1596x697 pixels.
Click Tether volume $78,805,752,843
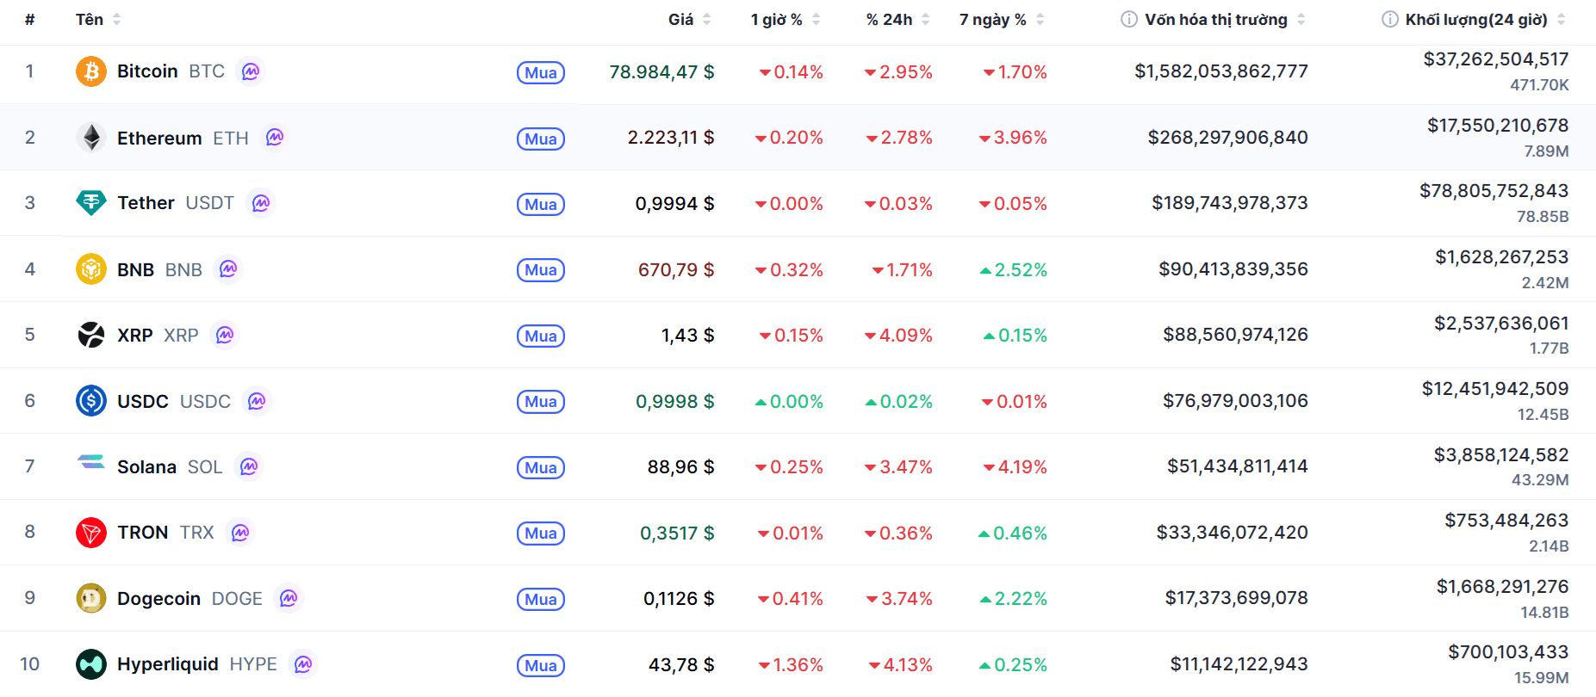(x=1494, y=191)
